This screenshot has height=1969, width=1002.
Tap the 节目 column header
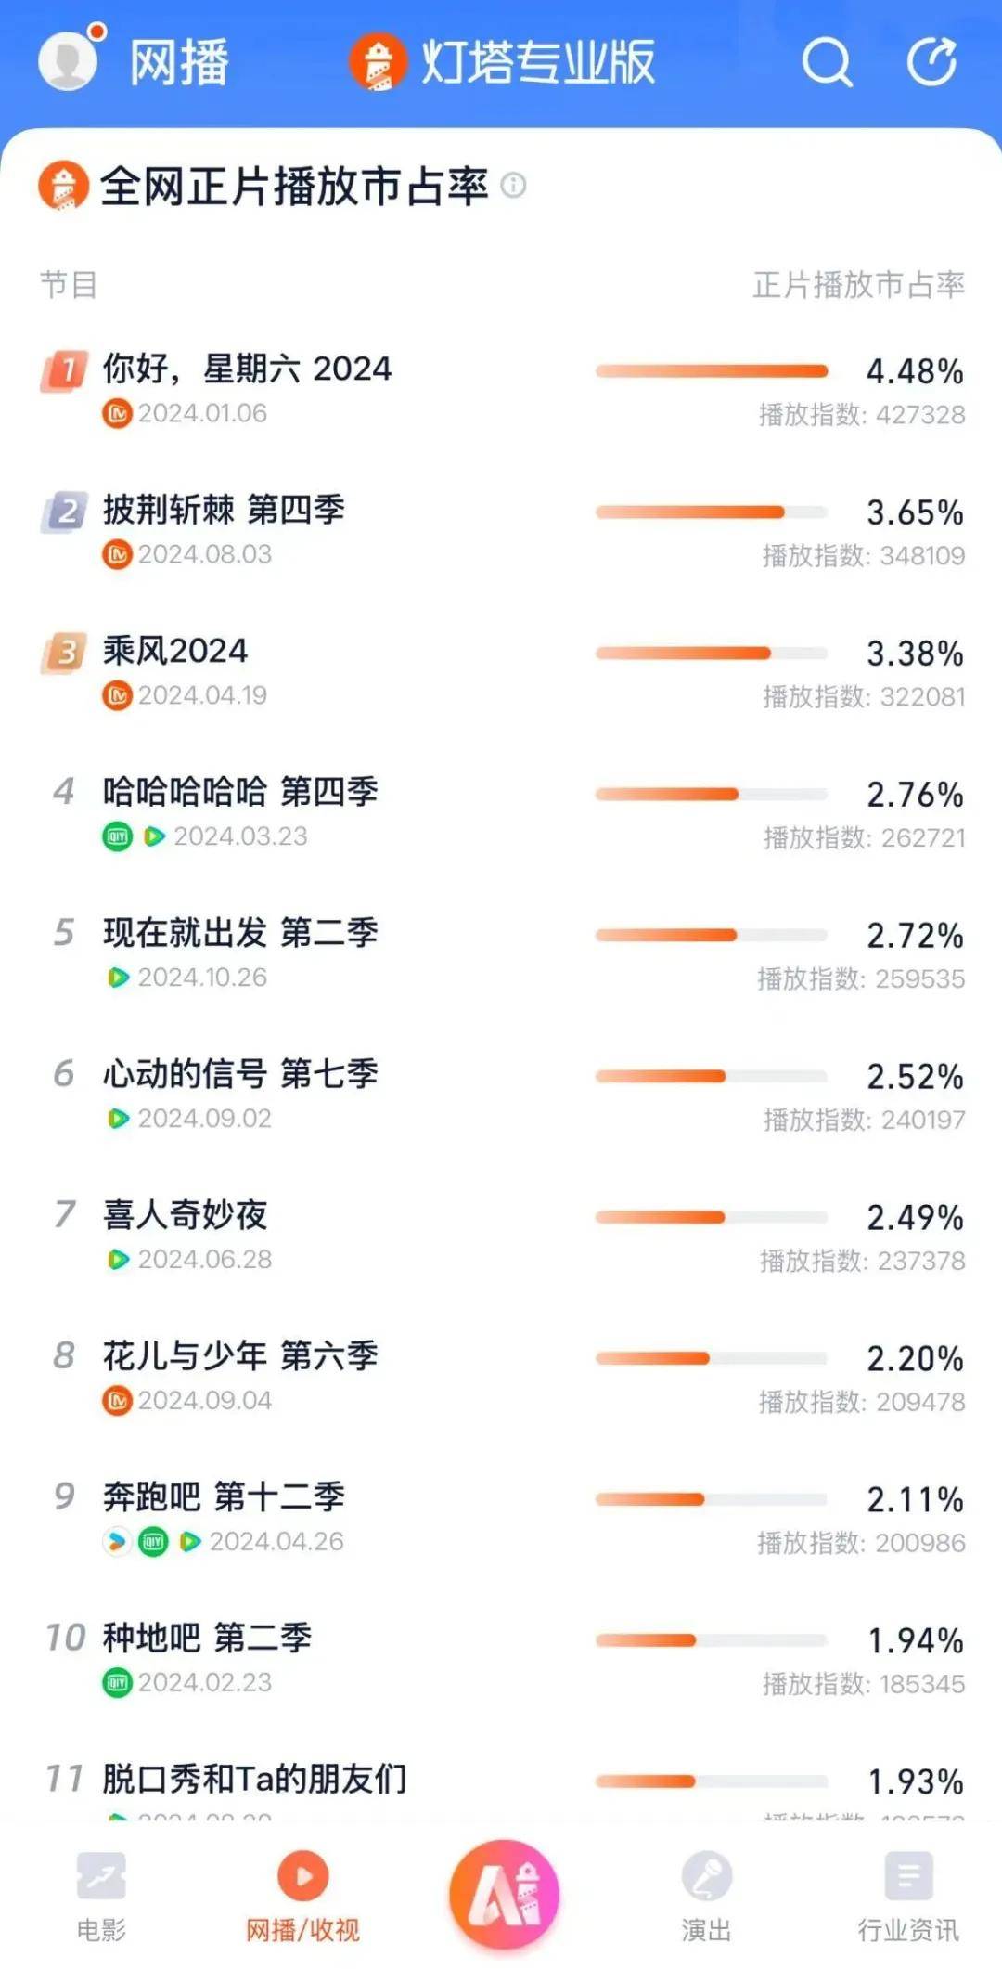tap(69, 285)
